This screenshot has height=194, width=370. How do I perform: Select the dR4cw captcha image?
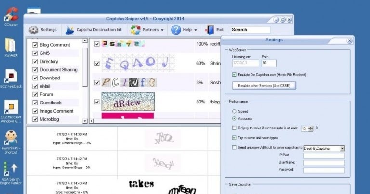click(128, 102)
